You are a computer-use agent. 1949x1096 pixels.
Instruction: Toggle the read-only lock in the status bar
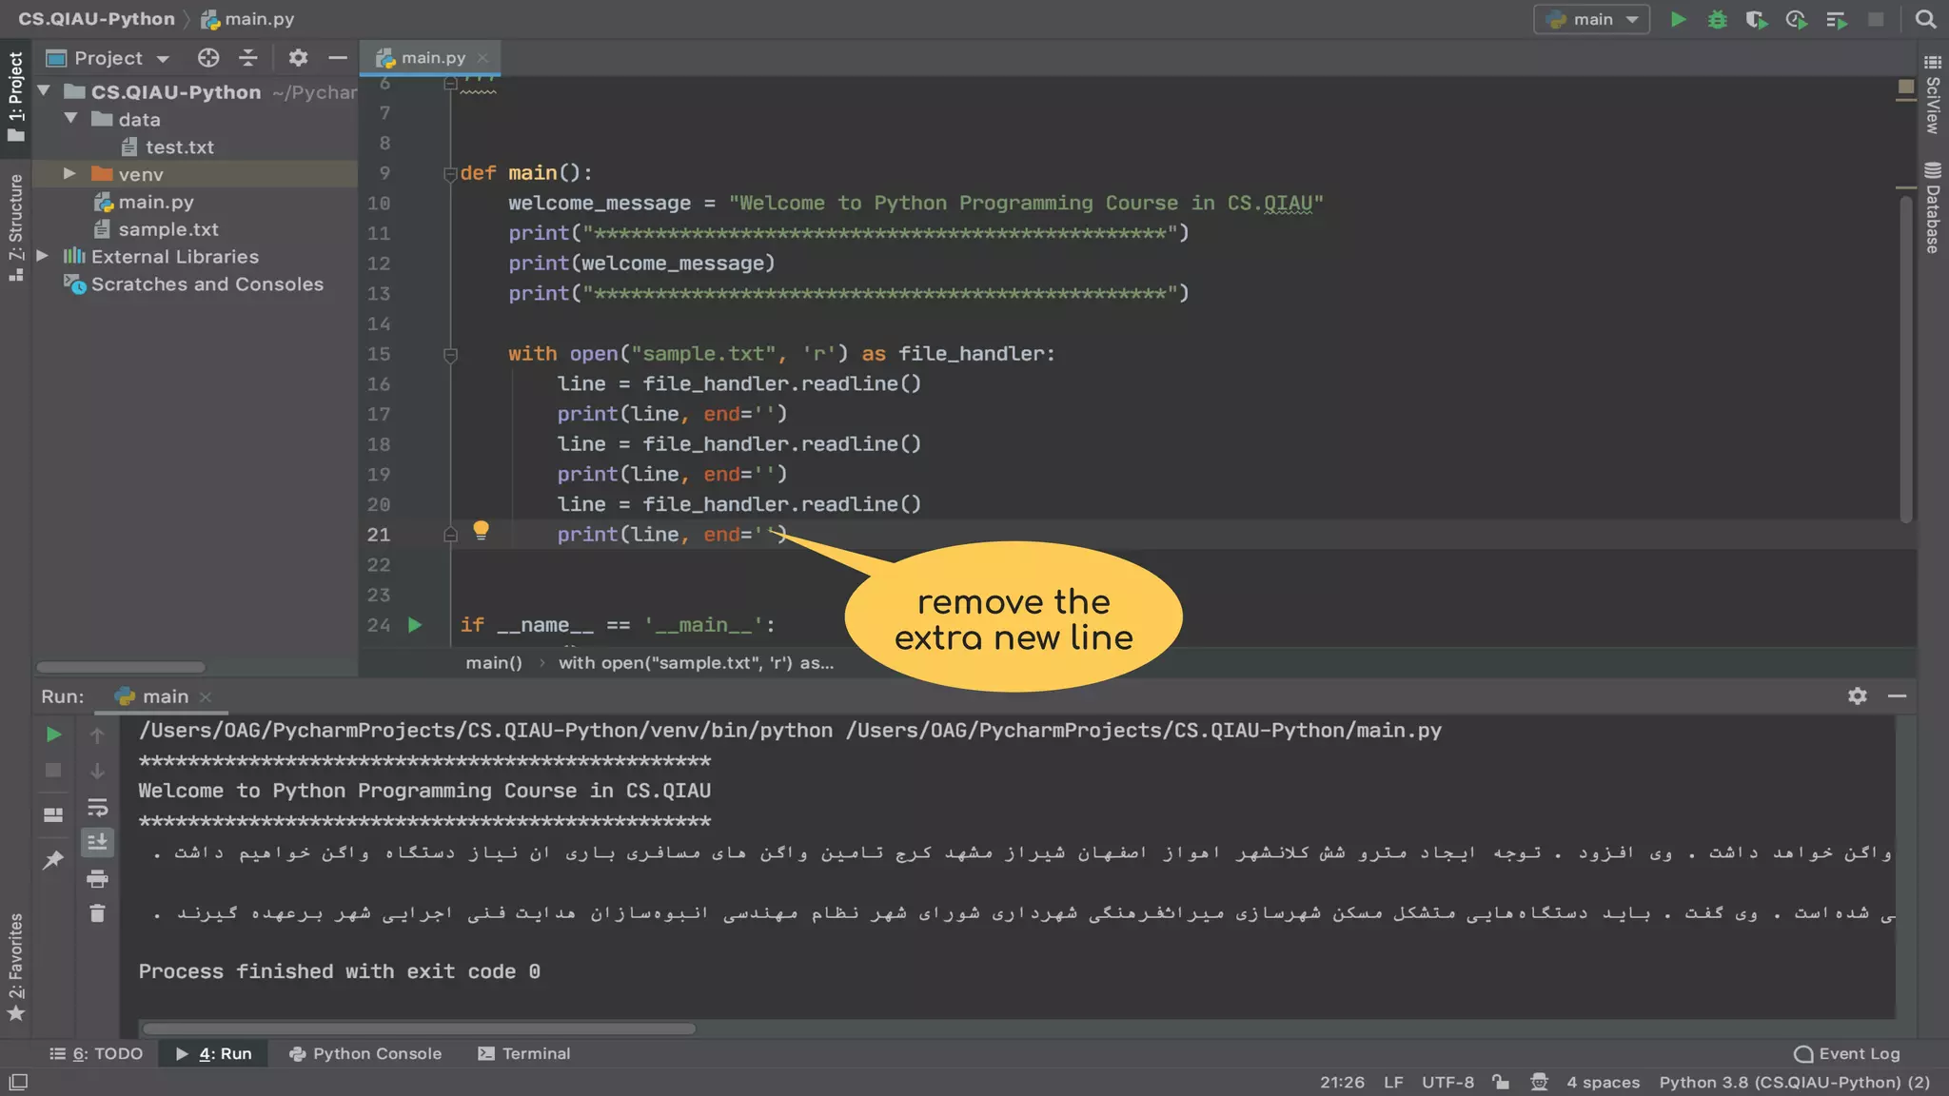[1500, 1082]
